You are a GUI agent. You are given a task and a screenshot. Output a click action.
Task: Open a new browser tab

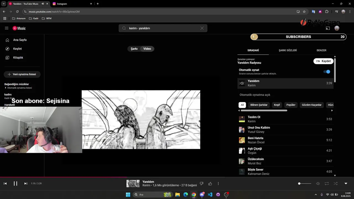pyautogui.click(x=98, y=4)
